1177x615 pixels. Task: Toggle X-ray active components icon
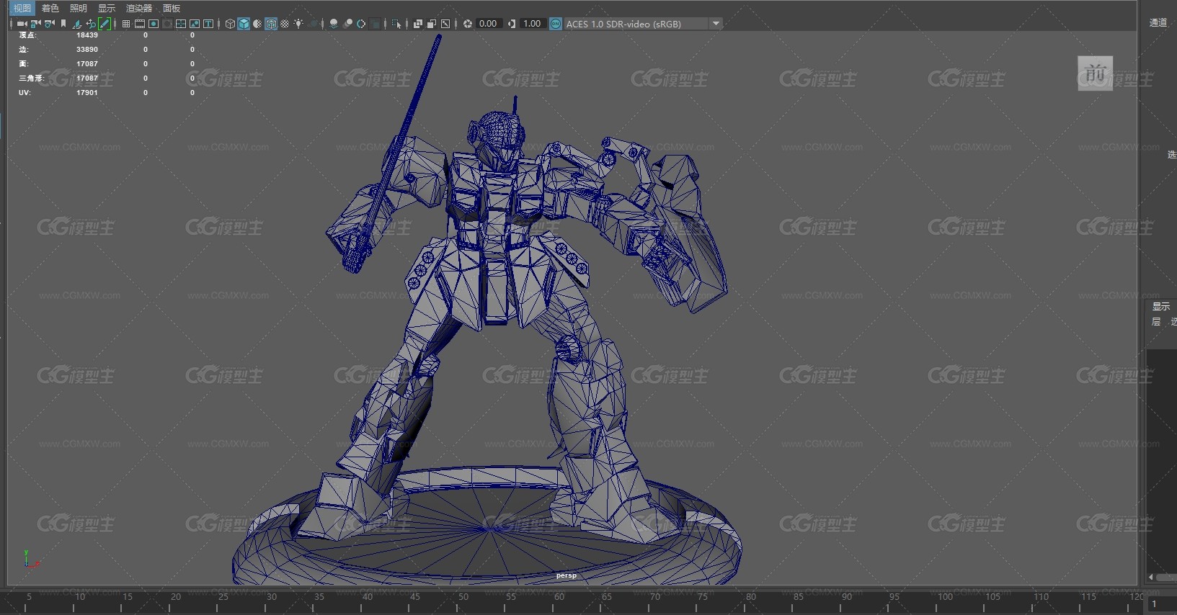click(x=432, y=24)
